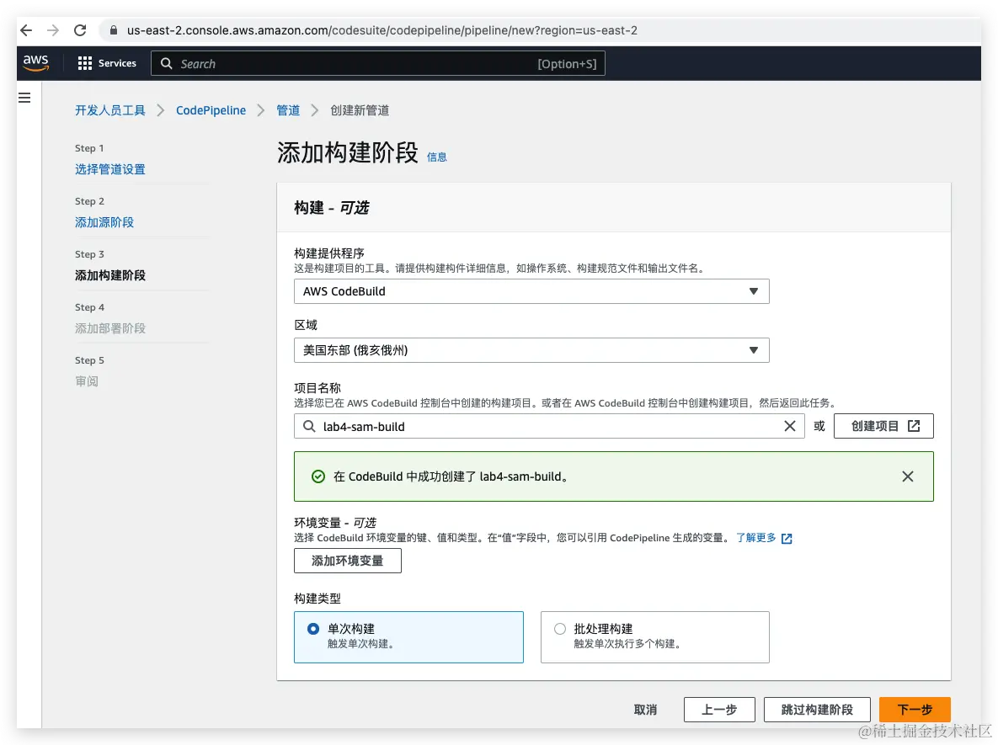Click the green success checkmark icon
This screenshot has height=745, width=998.
pyautogui.click(x=318, y=476)
